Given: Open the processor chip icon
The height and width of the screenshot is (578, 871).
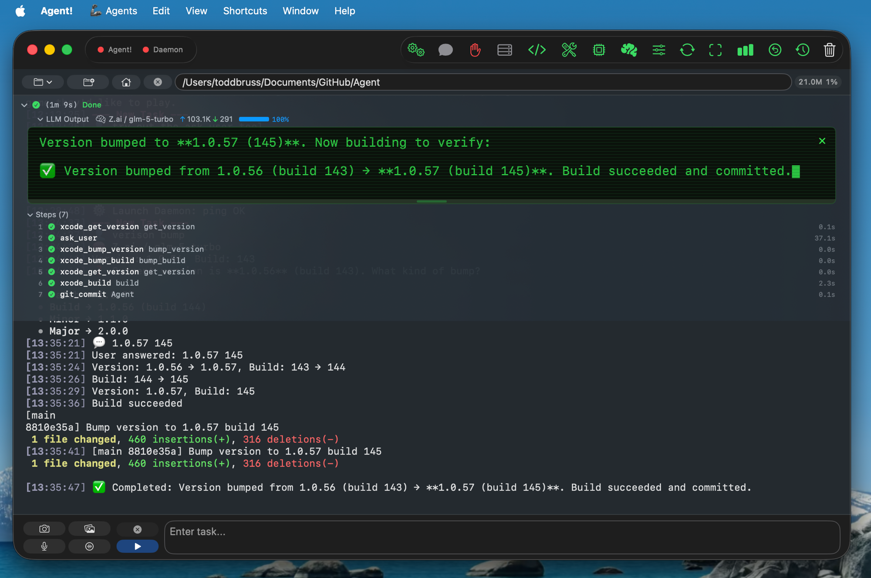Looking at the screenshot, I should [x=599, y=50].
